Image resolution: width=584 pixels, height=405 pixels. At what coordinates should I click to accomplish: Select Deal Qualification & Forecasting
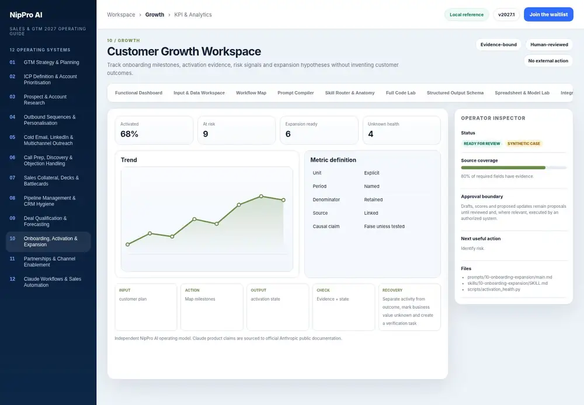tap(48, 221)
